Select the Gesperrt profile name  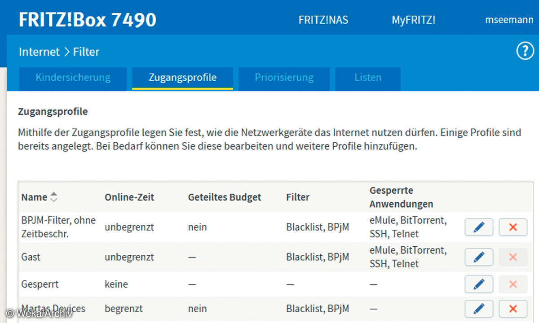coord(40,284)
